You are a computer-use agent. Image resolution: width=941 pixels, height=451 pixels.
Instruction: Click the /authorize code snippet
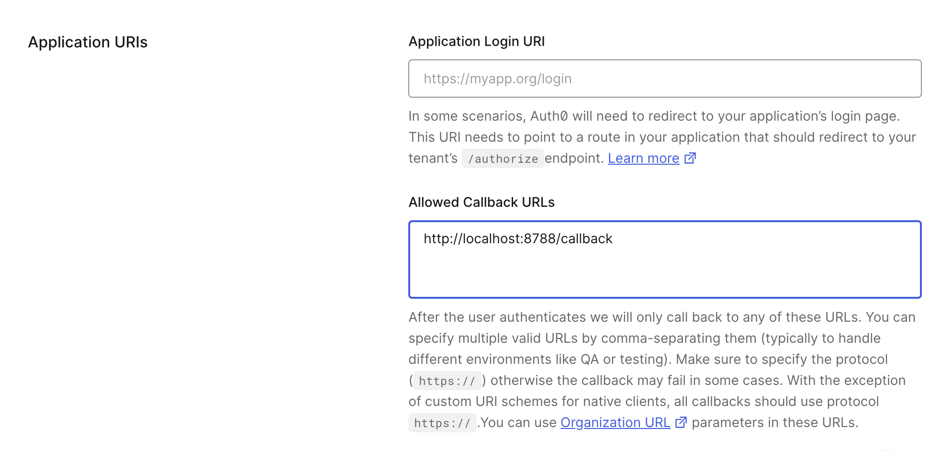[x=503, y=159]
